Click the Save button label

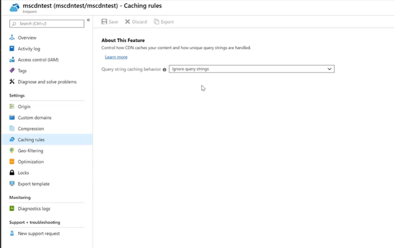click(x=113, y=22)
